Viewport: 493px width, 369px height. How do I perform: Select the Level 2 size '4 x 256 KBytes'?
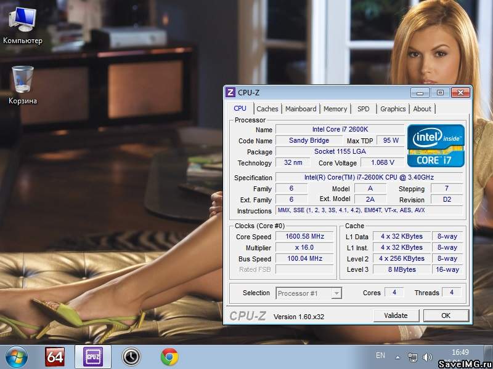click(402, 258)
